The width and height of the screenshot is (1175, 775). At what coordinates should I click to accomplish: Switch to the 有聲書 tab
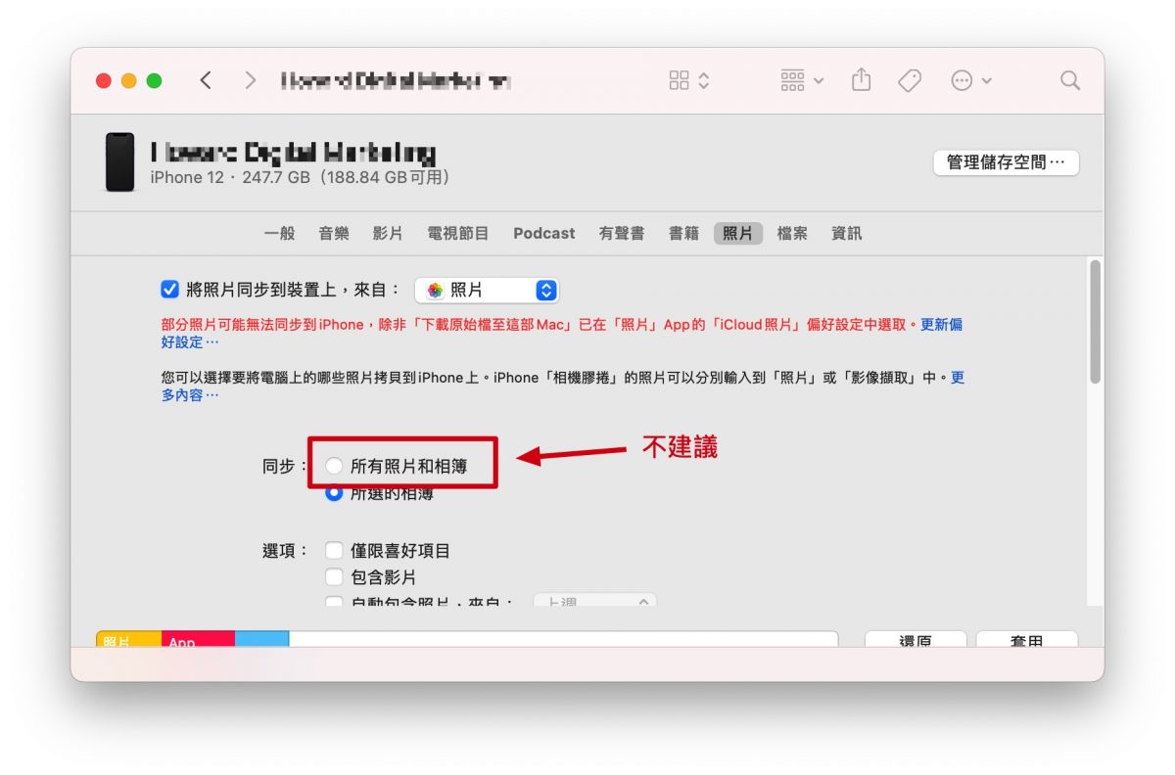tap(622, 233)
